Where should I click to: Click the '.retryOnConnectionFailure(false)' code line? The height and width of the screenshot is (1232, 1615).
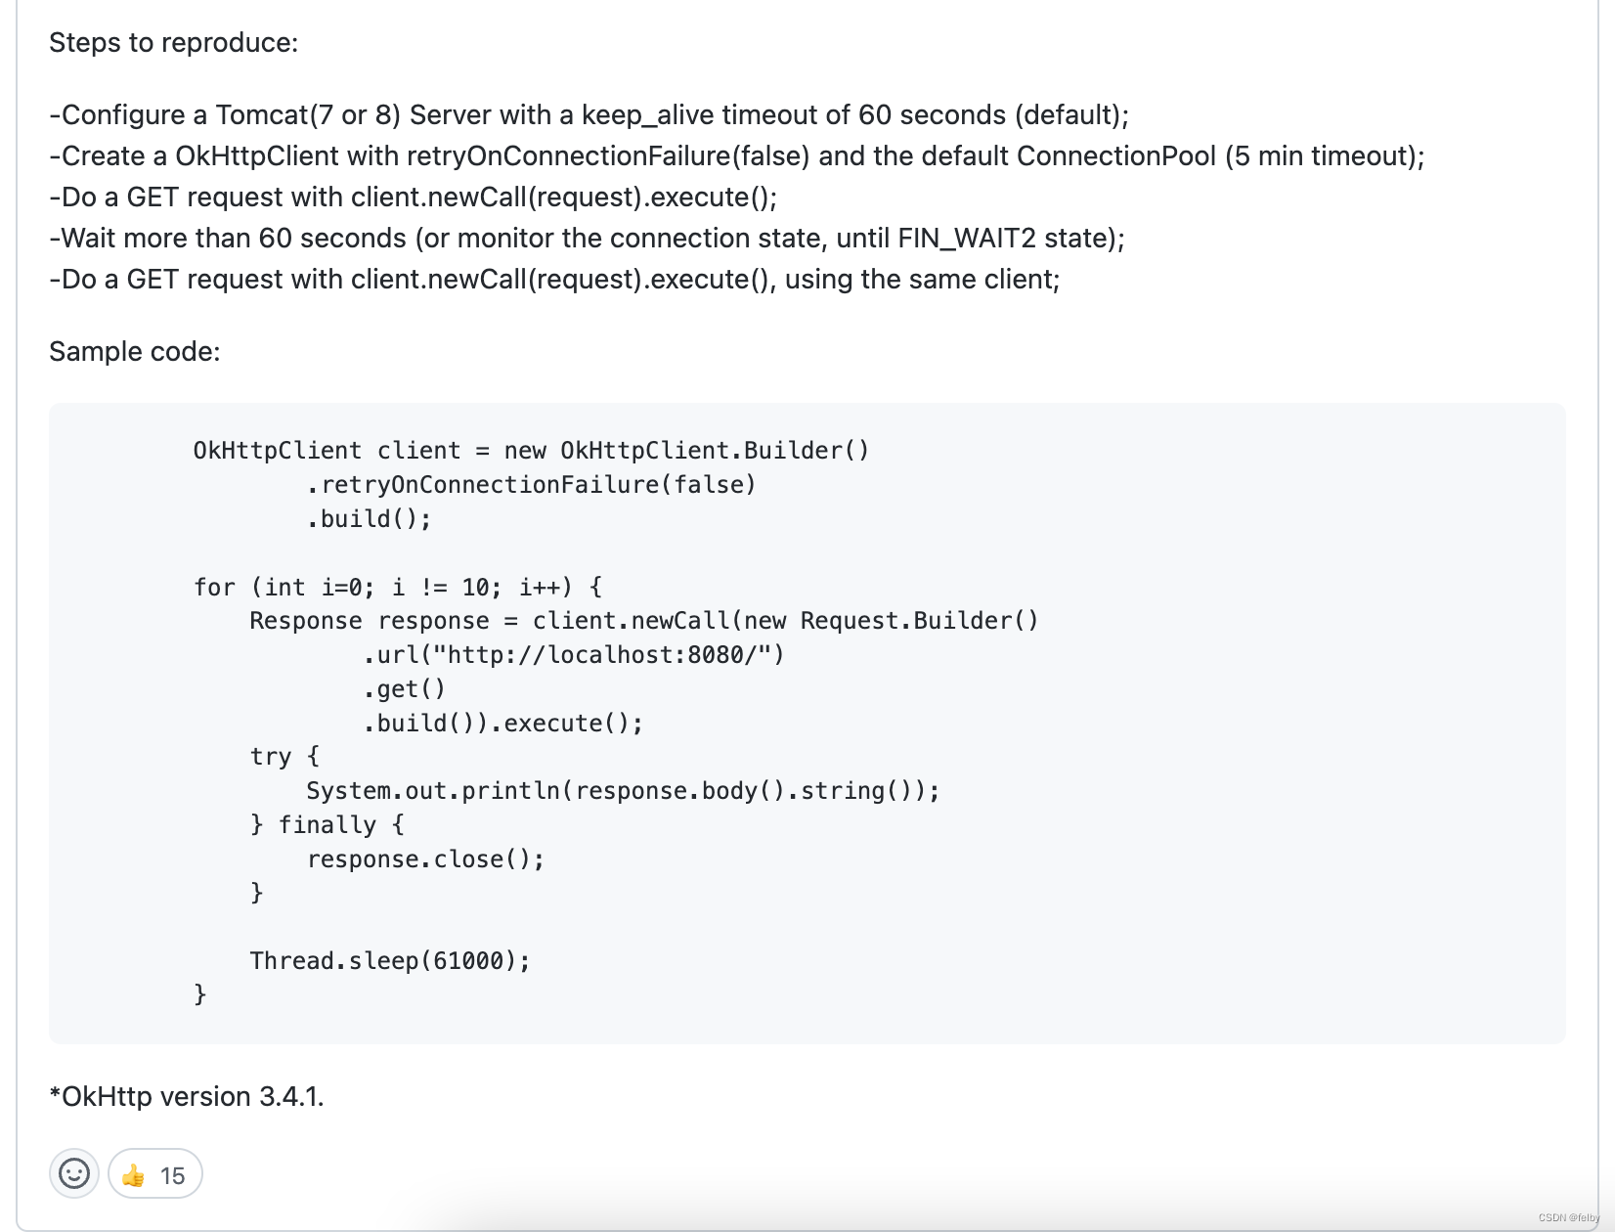tap(531, 485)
